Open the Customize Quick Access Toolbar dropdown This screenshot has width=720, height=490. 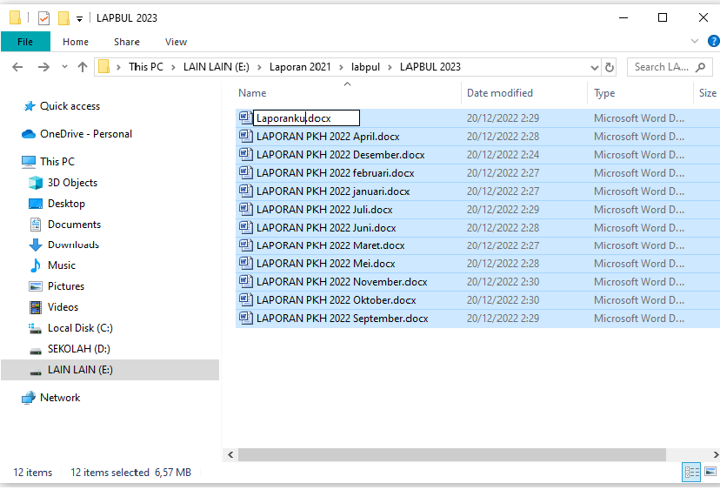tap(79, 19)
